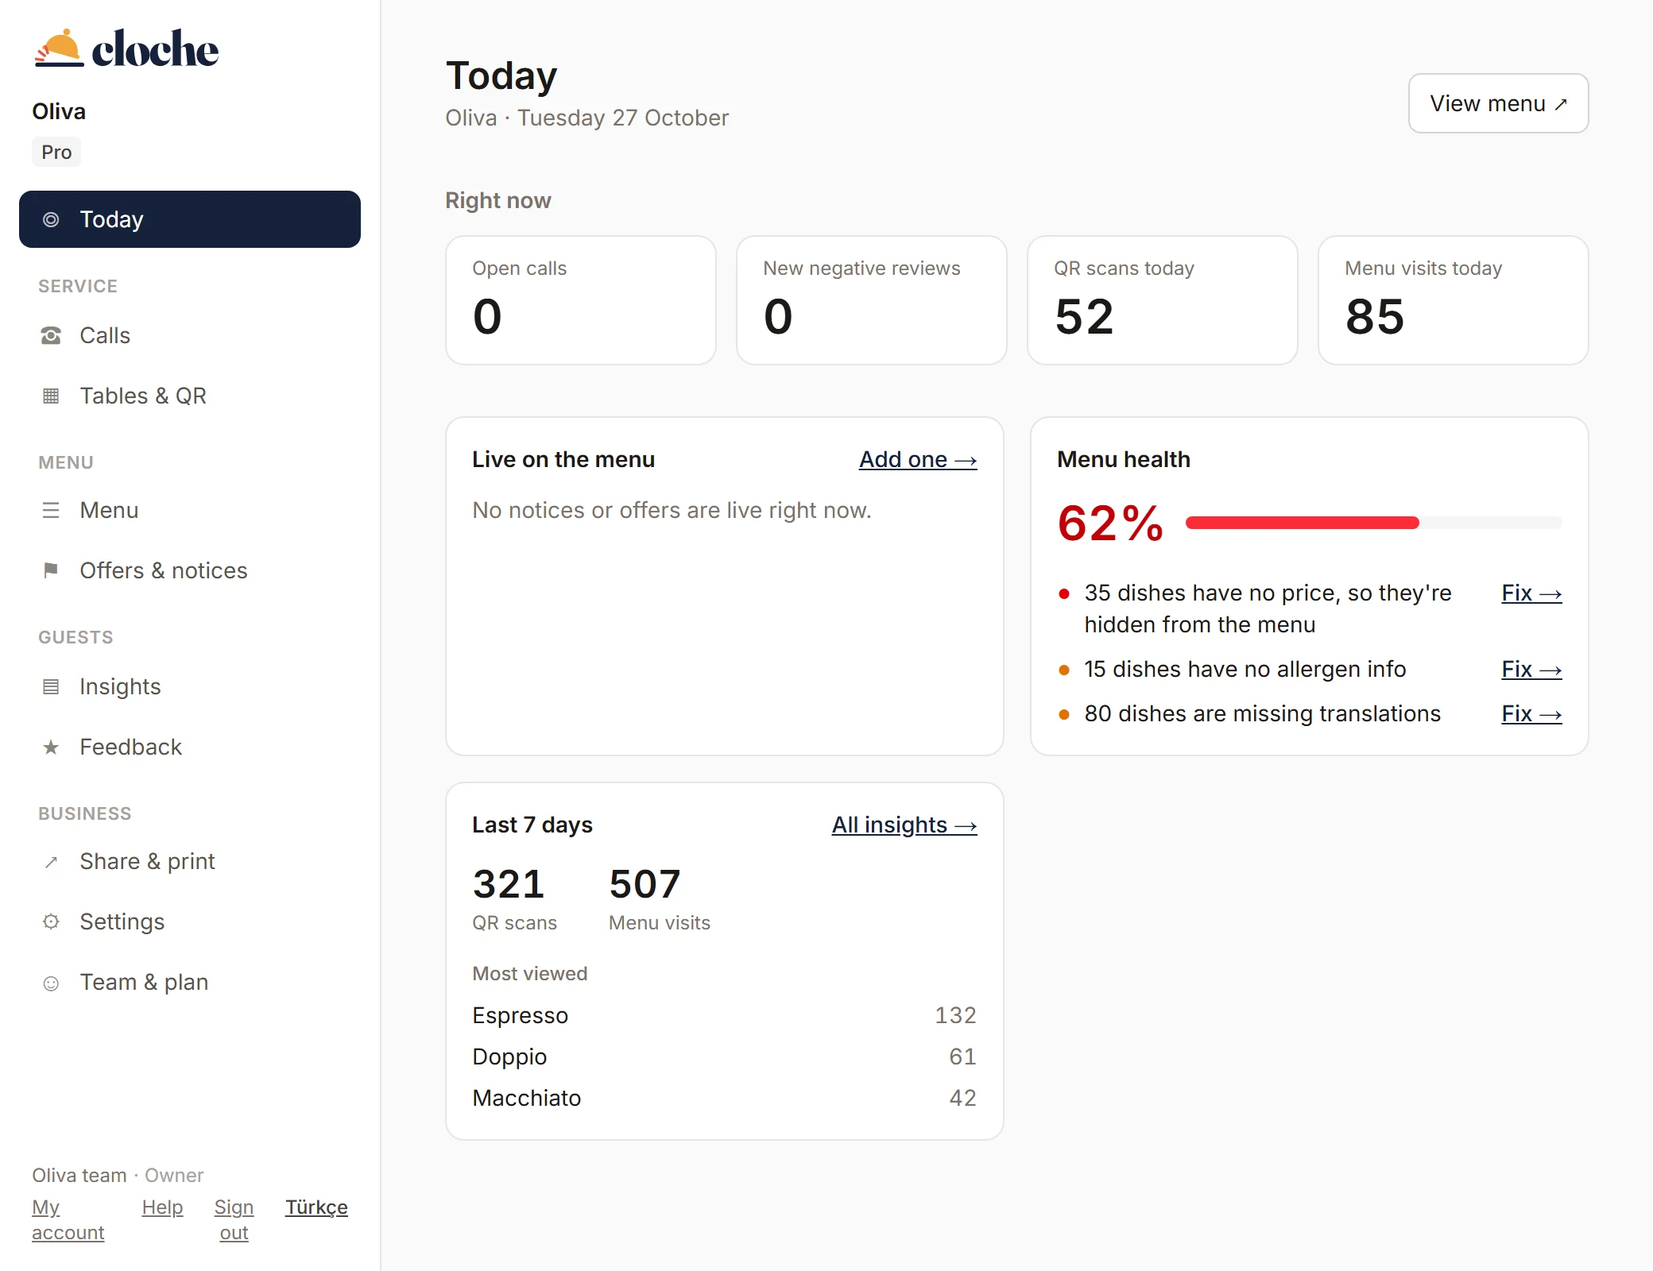Fix dishes with no allergen info

coord(1531,669)
